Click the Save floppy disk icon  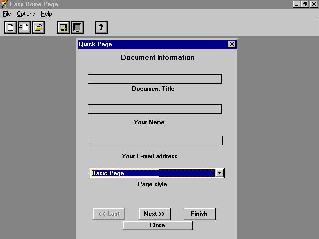click(x=63, y=28)
